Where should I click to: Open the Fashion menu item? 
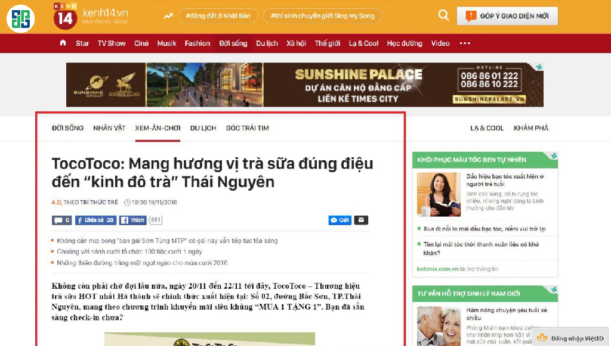[197, 43]
